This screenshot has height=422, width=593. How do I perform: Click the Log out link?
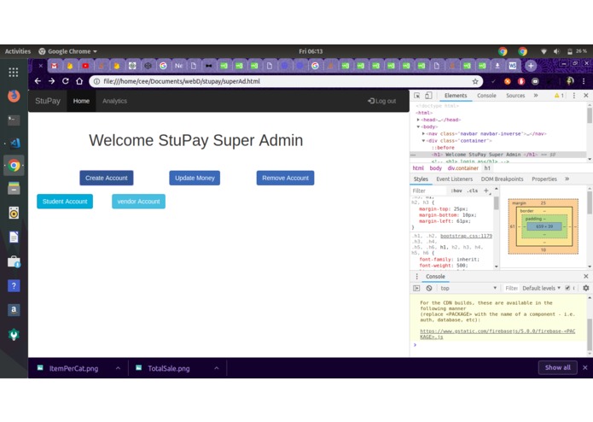click(382, 101)
